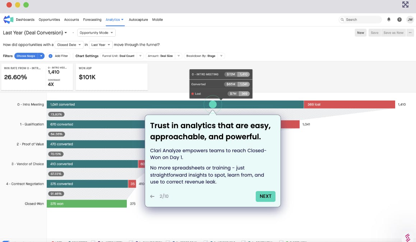Click the 670 converted bar
This screenshot has height=242, width=416.
coord(96,124)
